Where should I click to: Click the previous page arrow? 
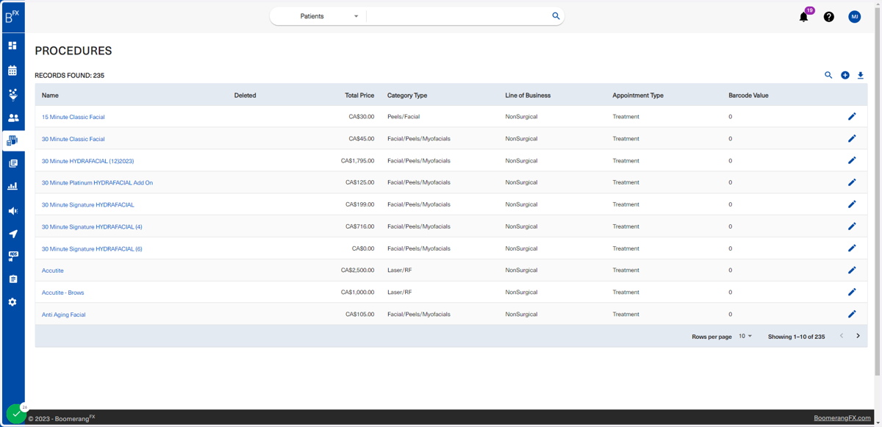[x=842, y=336]
